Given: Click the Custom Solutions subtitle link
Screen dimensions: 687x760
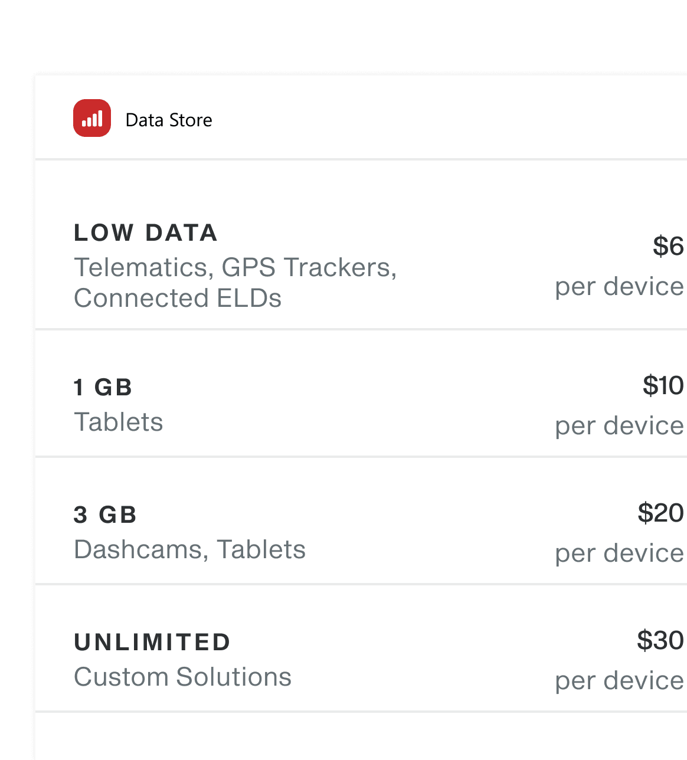Looking at the screenshot, I should click(x=183, y=676).
